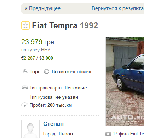Go to the Предыдущее listing link
Screen dimensions: 144x139
[42, 8]
